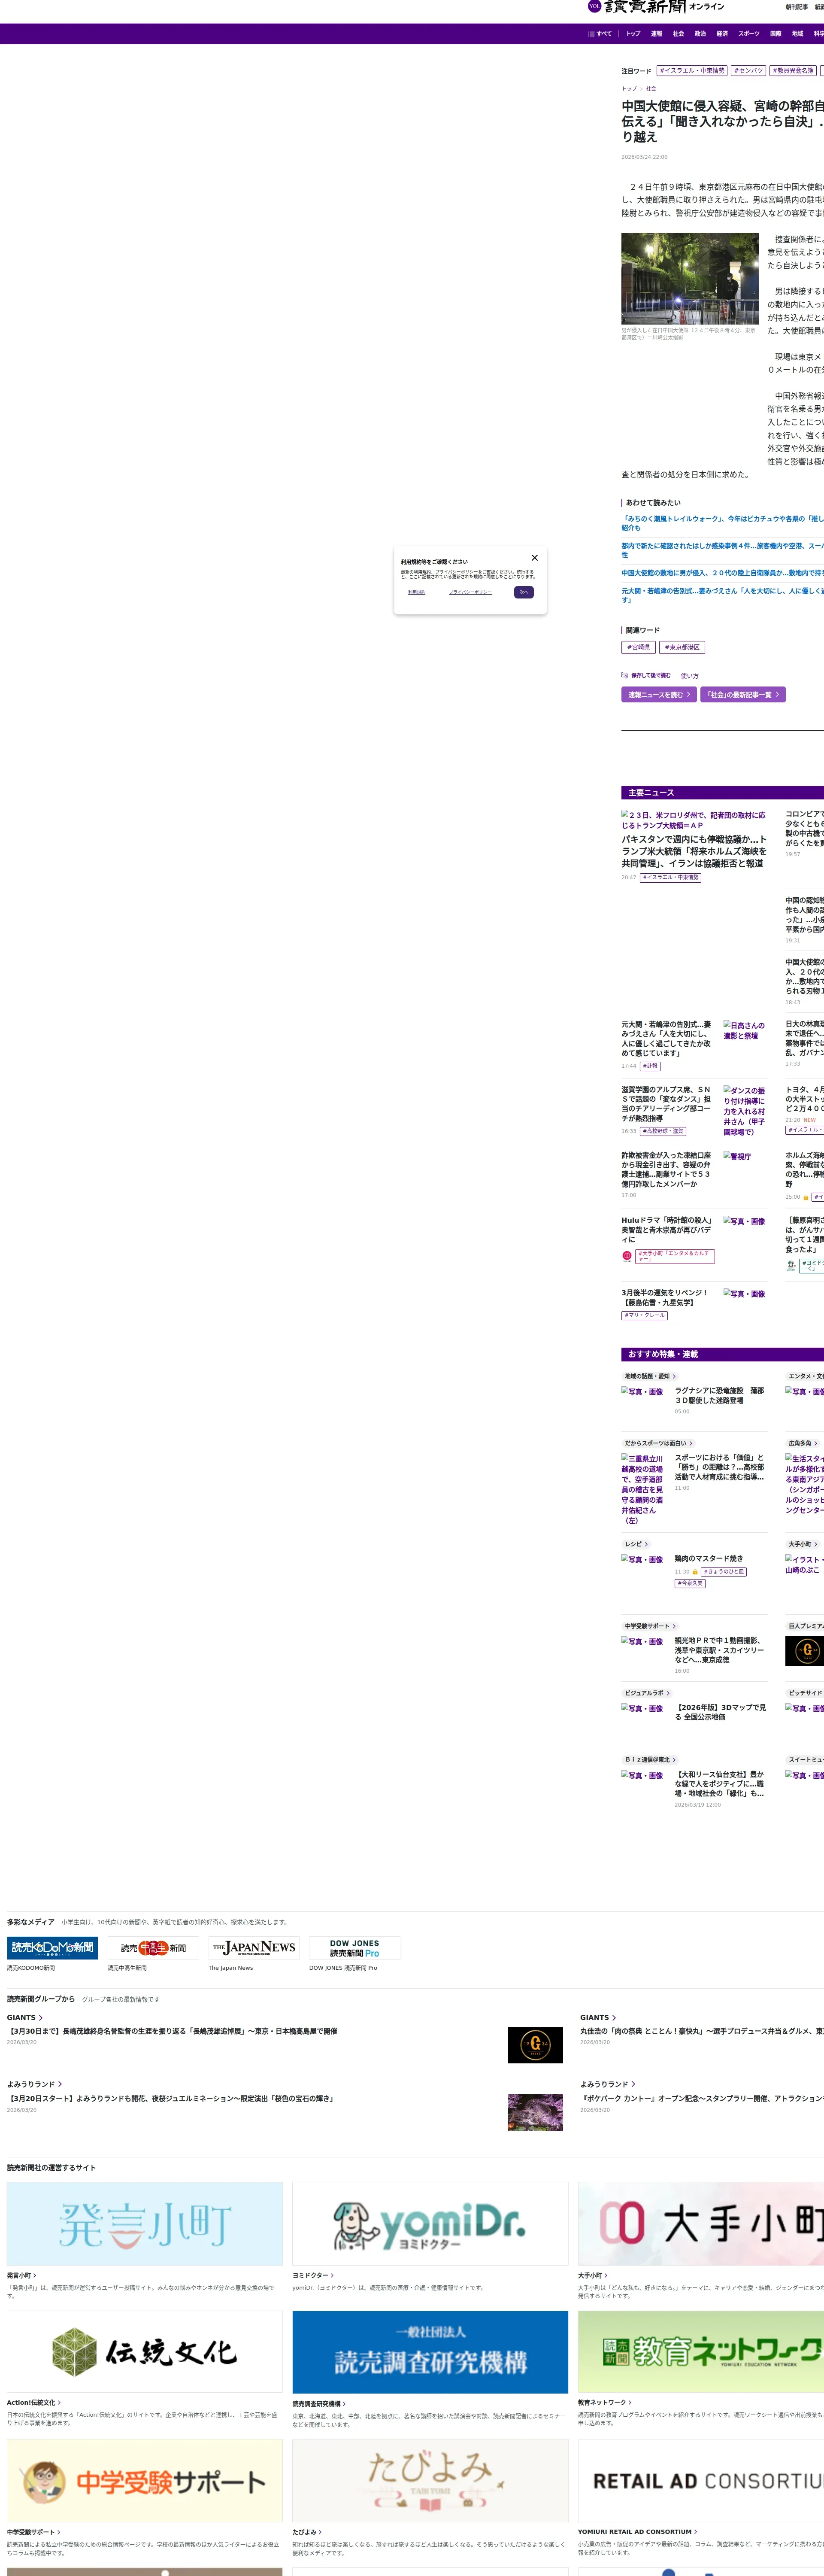
Task: Open the Action!伝統文化 link
Action: [34, 2403]
